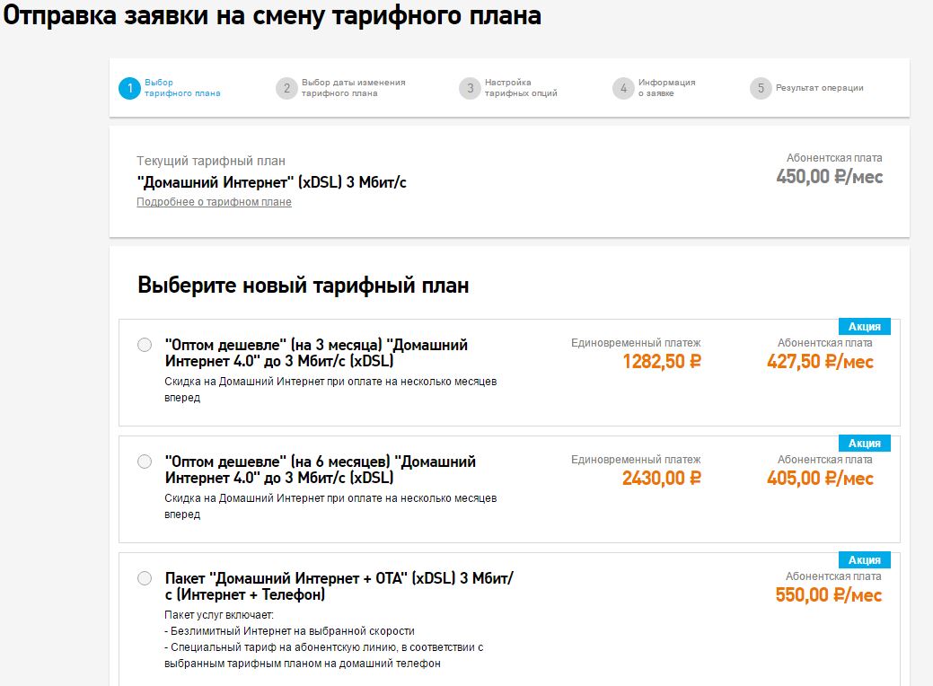Select the 3-month "Оптом дешевле" plan radio button
This screenshot has width=933, height=686.
coord(145,345)
